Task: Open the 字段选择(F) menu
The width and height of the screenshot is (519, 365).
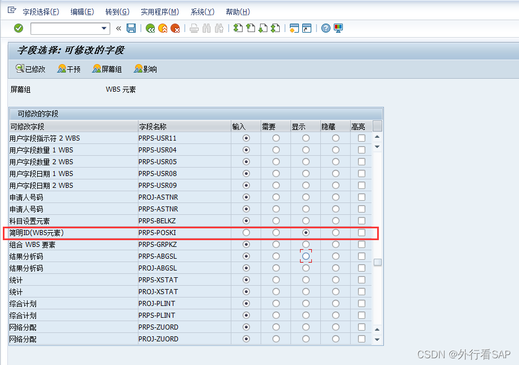Action: pyautogui.click(x=41, y=12)
